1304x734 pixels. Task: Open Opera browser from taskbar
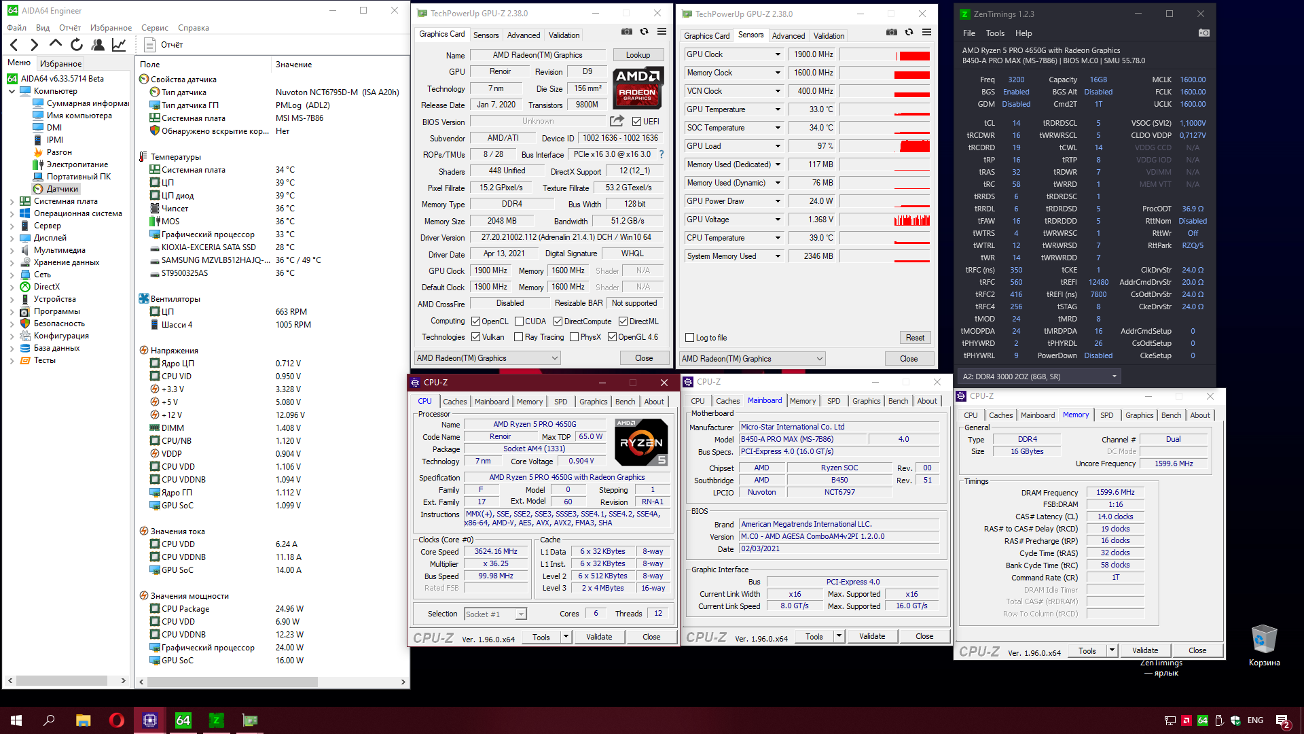coord(116,720)
